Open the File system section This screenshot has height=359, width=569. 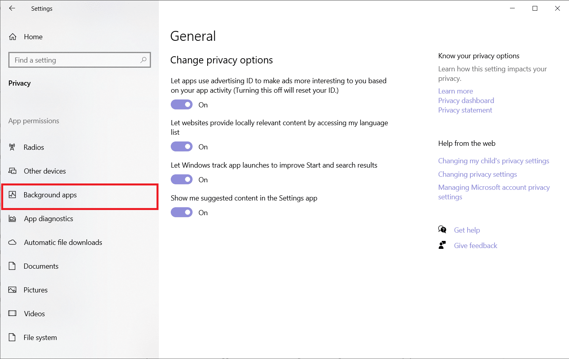click(x=40, y=338)
